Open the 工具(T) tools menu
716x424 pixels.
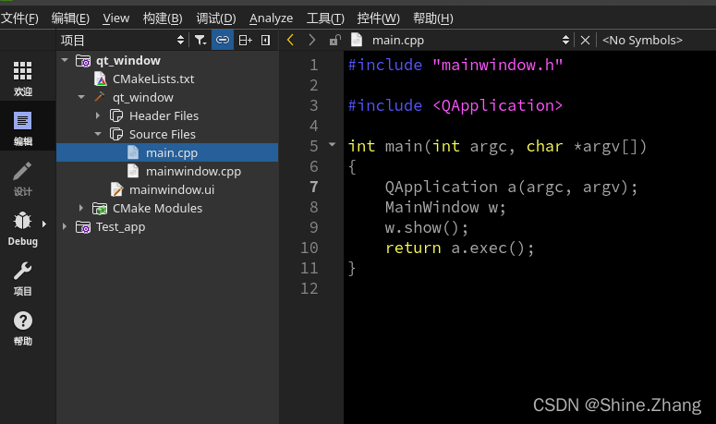click(x=325, y=18)
